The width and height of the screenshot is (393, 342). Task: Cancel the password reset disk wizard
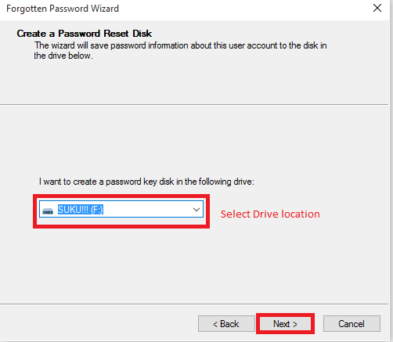coord(352,324)
